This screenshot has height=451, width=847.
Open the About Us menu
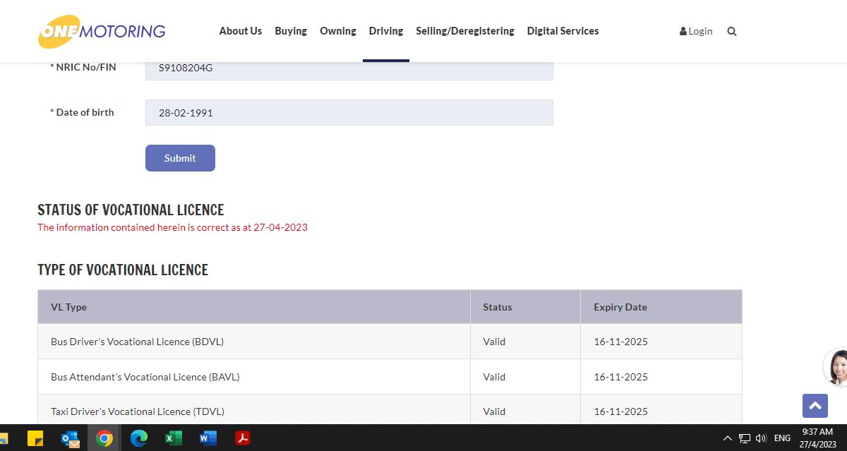pyautogui.click(x=240, y=31)
